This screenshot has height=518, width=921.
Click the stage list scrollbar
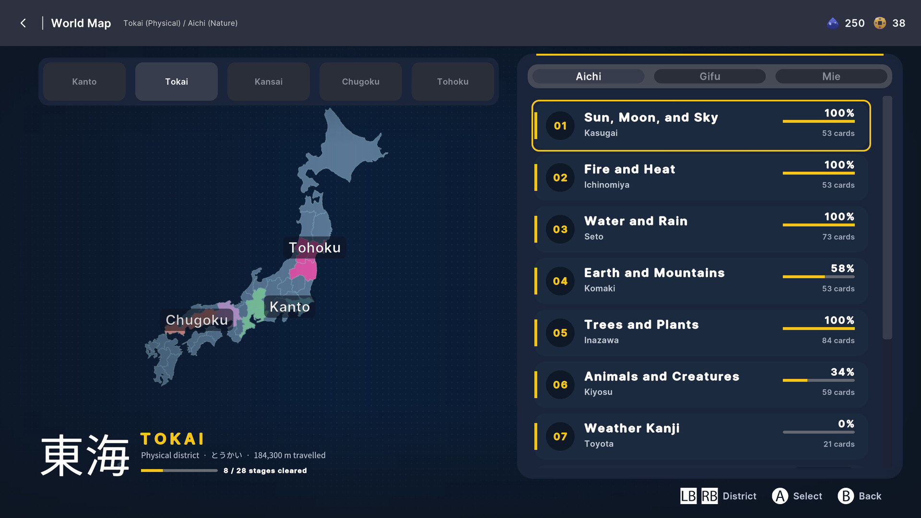(887, 218)
